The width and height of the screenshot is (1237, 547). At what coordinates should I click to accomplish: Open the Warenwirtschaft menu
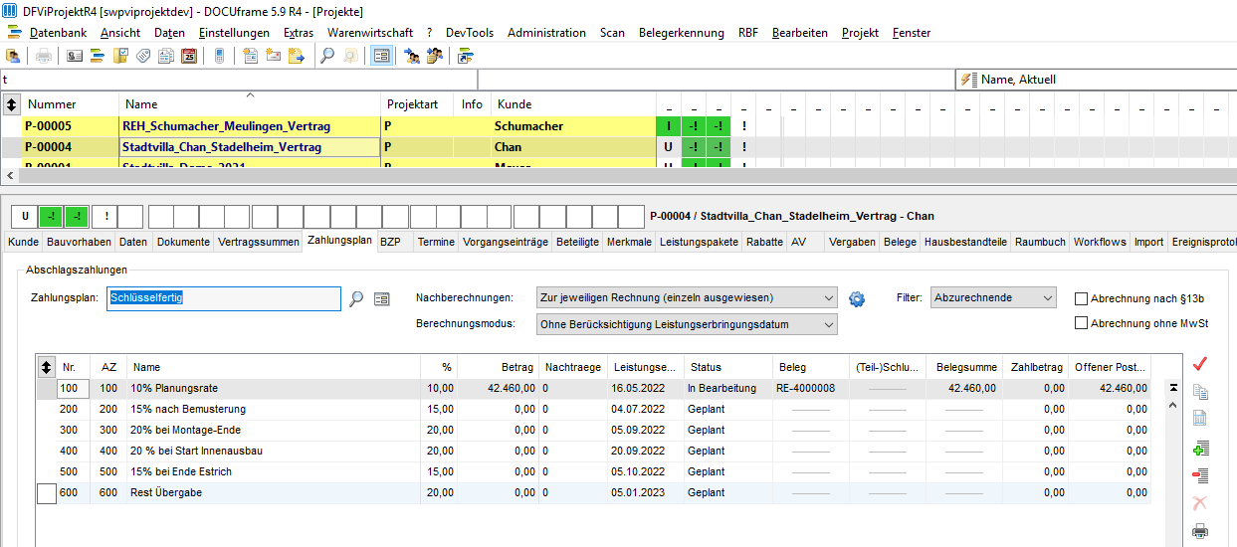[370, 33]
